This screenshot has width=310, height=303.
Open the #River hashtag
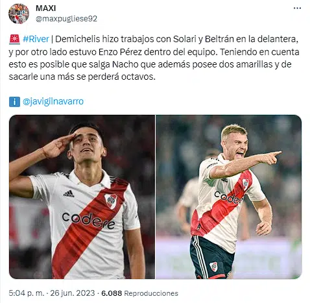click(36, 39)
